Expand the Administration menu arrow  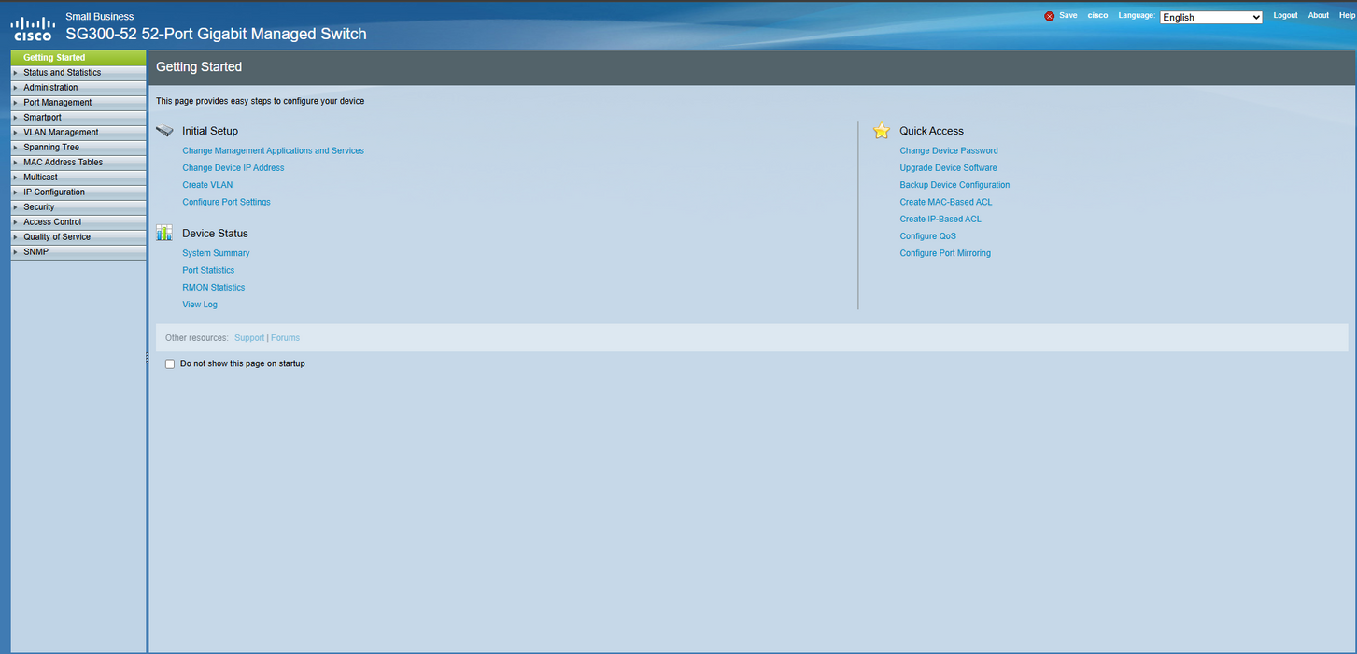[x=16, y=88]
